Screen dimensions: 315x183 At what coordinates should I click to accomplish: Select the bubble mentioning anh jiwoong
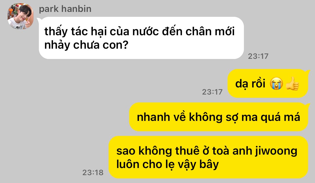click(x=208, y=157)
